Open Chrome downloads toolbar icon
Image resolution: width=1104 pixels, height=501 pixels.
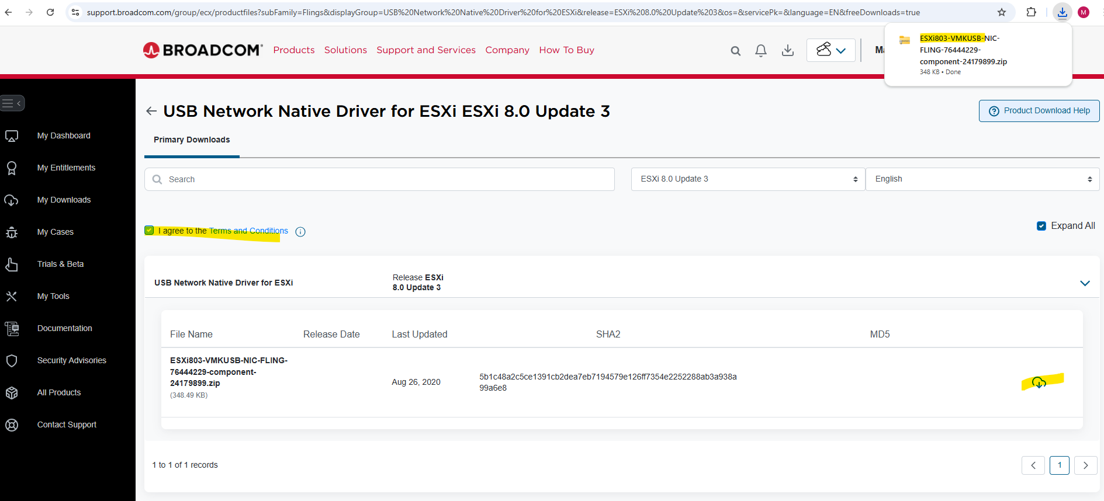click(1063, 12)
